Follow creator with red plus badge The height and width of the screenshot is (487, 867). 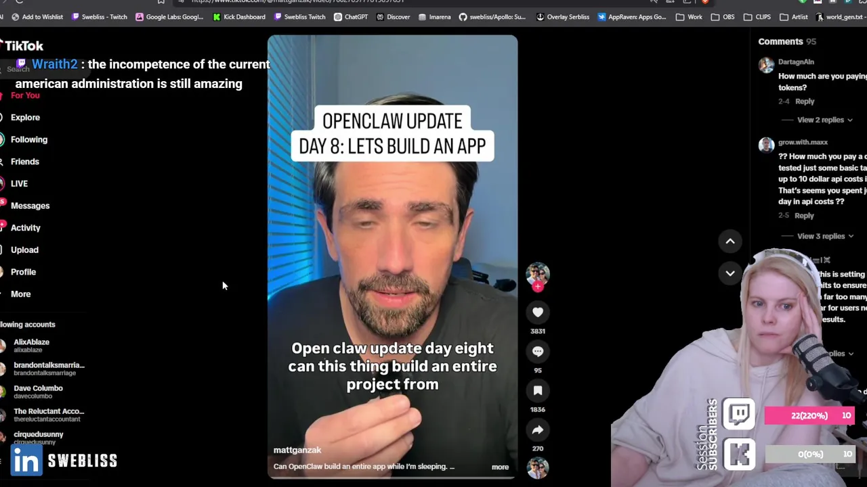point(538,287)
